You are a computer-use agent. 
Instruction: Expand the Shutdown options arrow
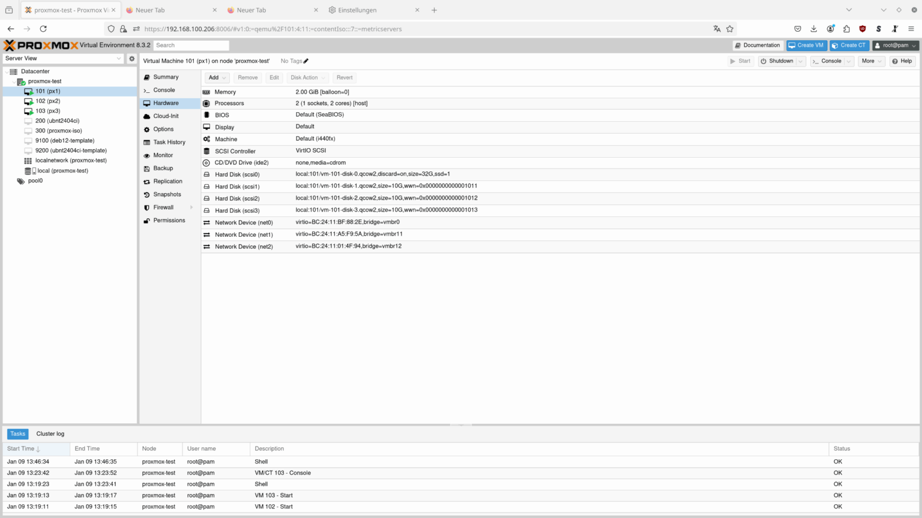[801, 61]
